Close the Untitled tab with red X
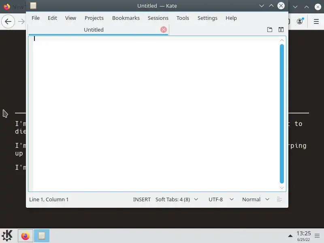The width and height of the screenshot is (324, 243). point(164,30)
